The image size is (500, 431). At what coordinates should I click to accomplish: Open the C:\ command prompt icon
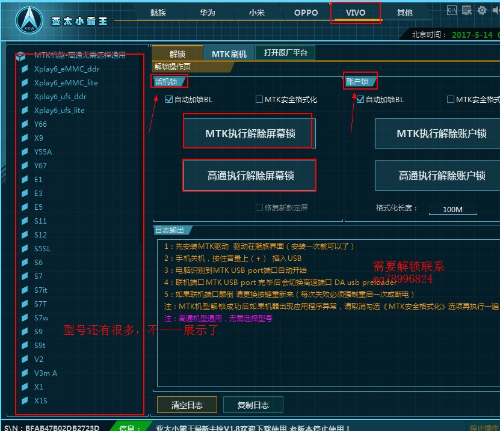click(x=452, y=10)
